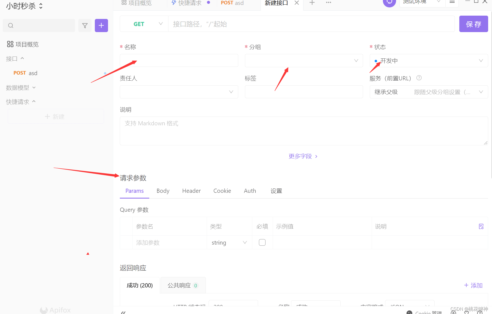Viewport: 492px width, 314px height.
Task: Open the 测试环境 environment dropdown
Action: tap(422, 2)
